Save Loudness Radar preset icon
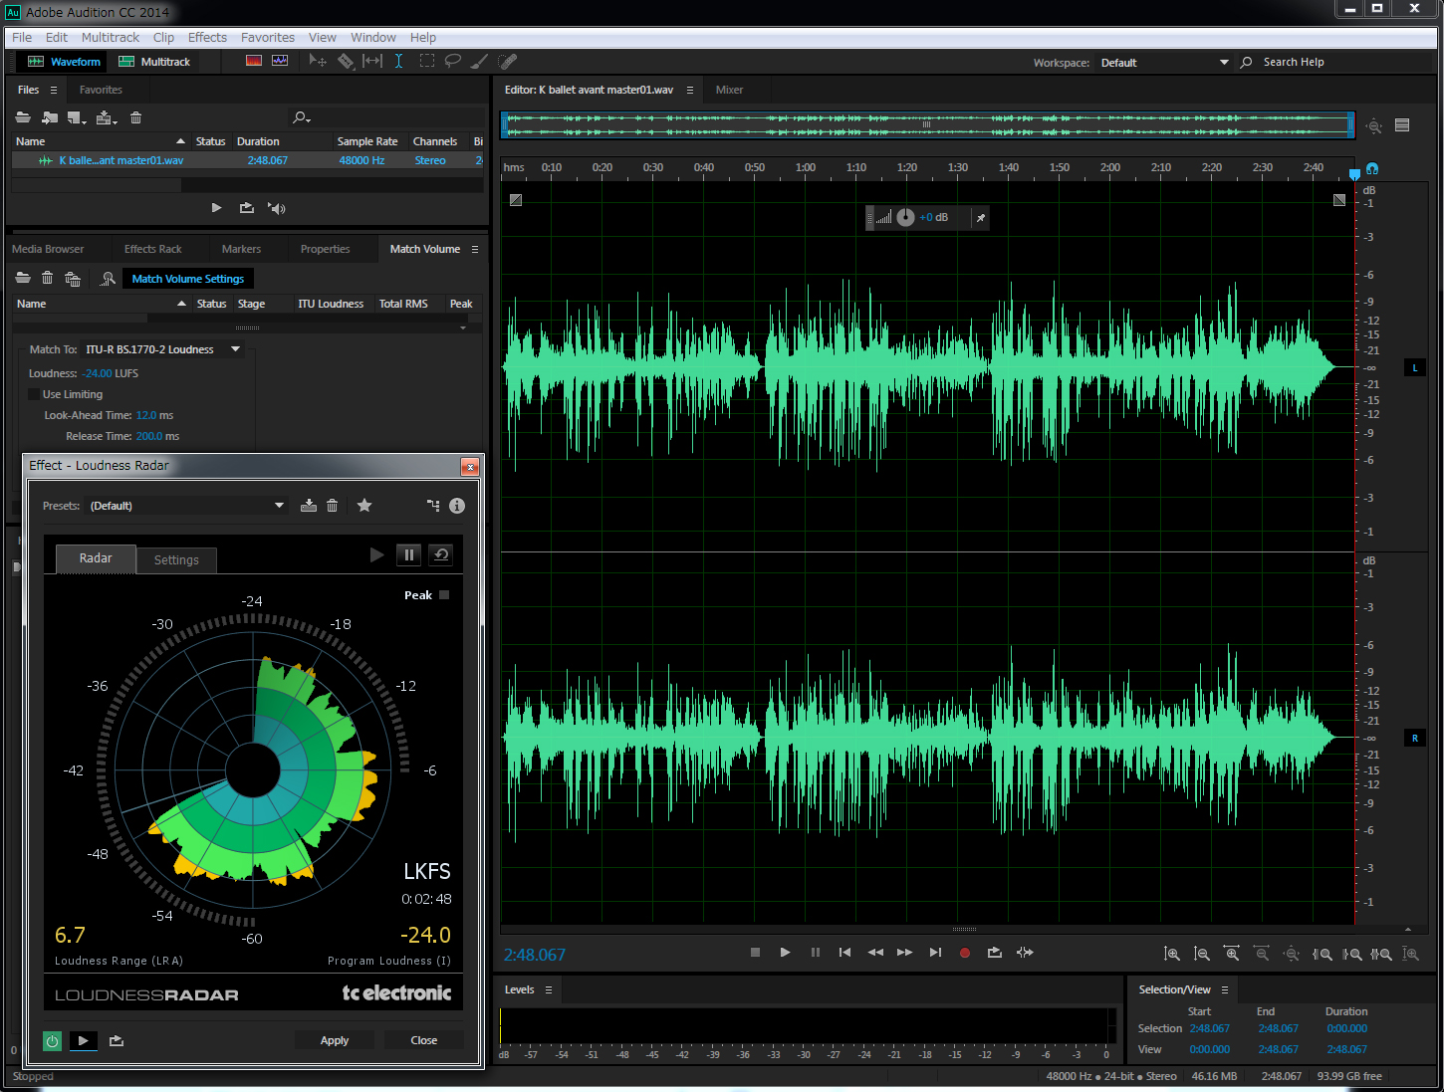This screenshot has width=1444, height=1092. tap(309, 506)
